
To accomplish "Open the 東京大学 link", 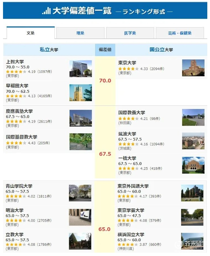I will [x=127, y=63].
